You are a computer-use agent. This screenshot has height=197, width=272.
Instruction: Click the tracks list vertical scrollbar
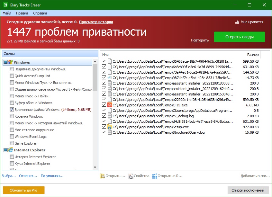coord(95,112)
